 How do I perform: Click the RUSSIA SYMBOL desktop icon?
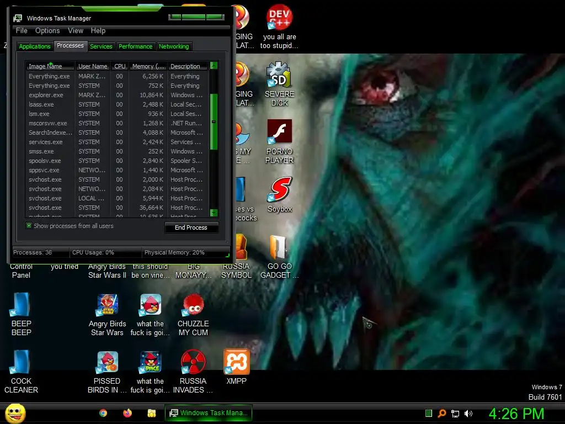[242, 247]
